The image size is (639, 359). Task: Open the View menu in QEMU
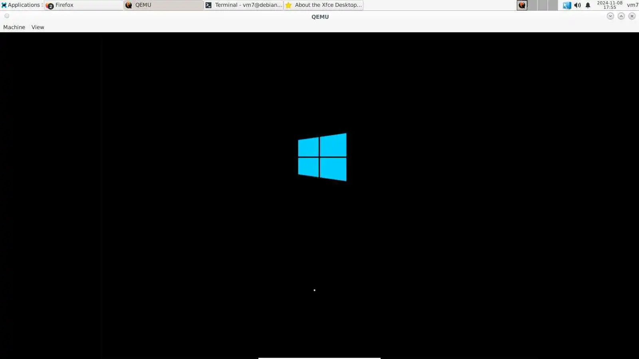[x=38, y=27]
